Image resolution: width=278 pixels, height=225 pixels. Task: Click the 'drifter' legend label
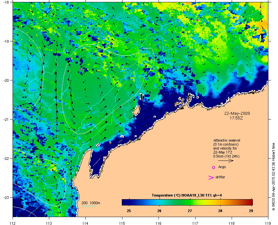point(220,177)
